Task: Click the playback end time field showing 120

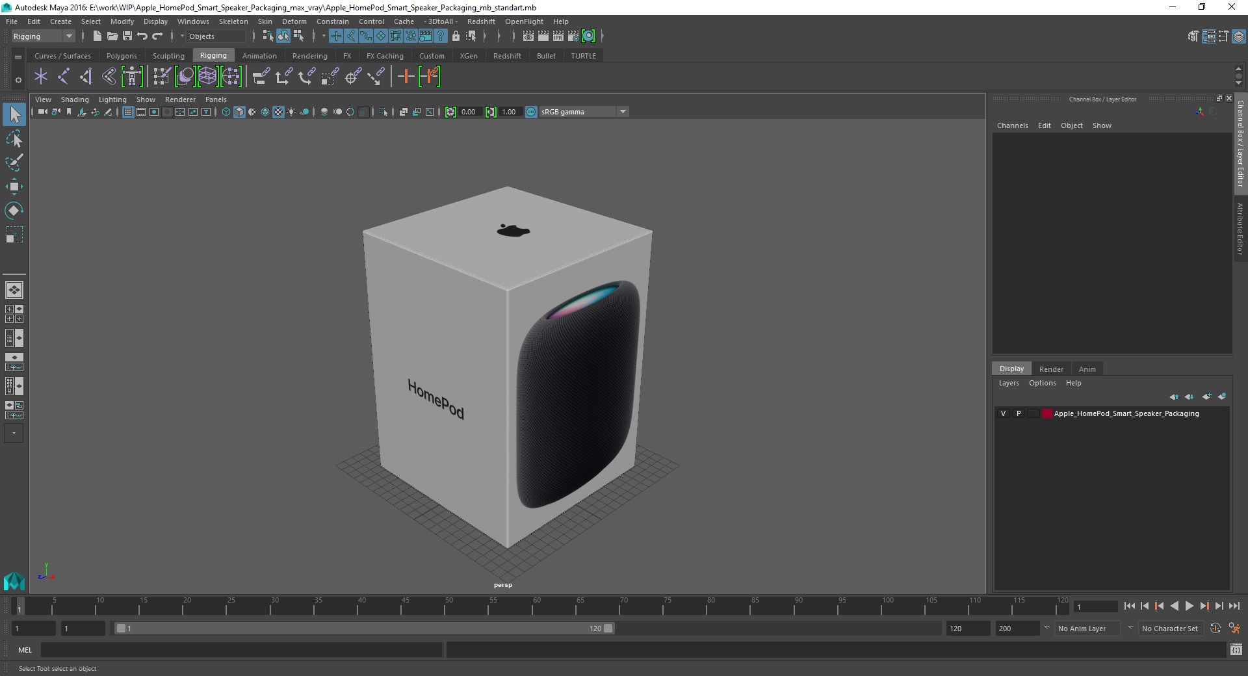Action: point(967,629)
